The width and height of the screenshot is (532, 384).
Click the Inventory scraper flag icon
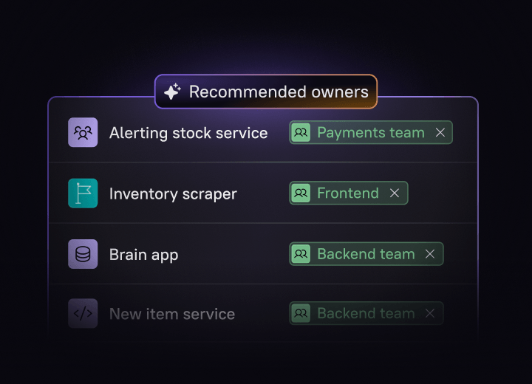click(x=83, y=193)
